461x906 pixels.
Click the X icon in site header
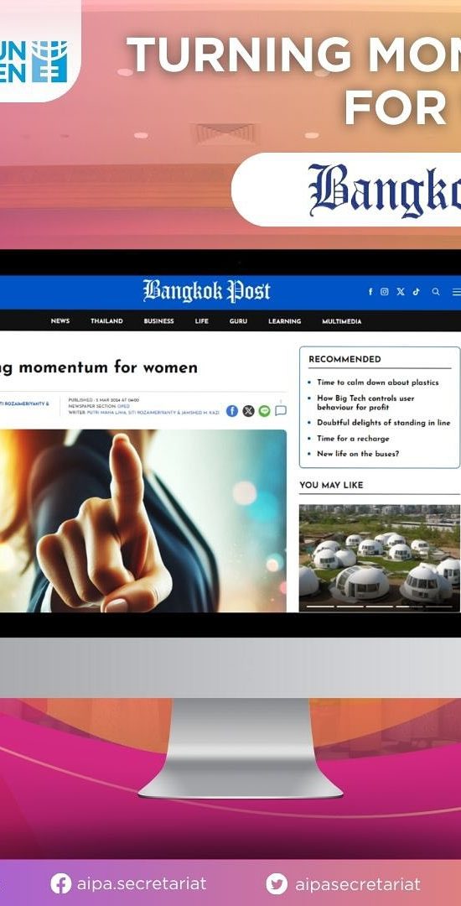coord(401,292)
